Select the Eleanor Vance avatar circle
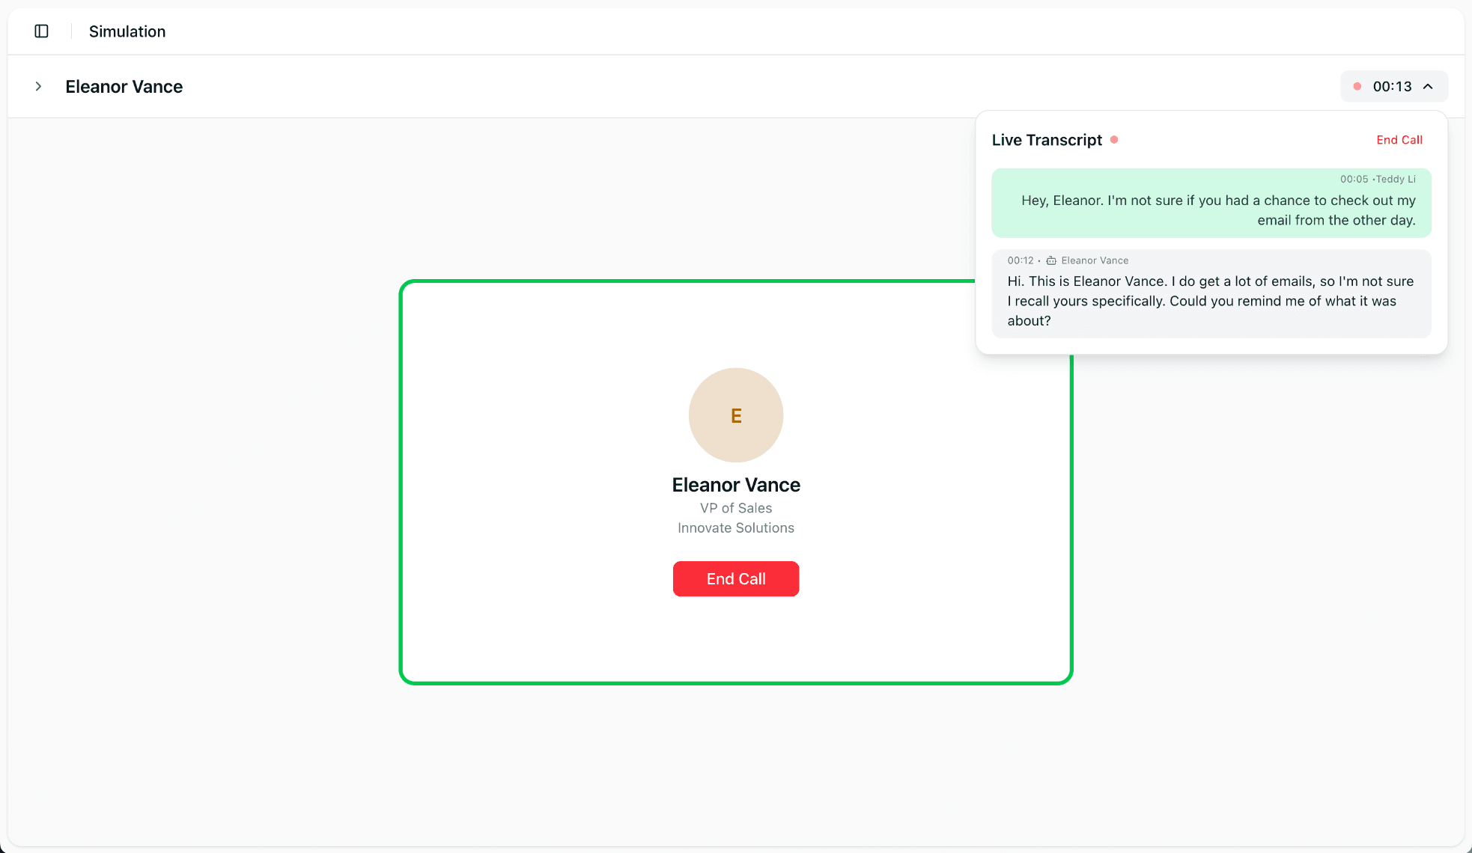The width and height of the screenshot is (1472, 853). [736, 415]
